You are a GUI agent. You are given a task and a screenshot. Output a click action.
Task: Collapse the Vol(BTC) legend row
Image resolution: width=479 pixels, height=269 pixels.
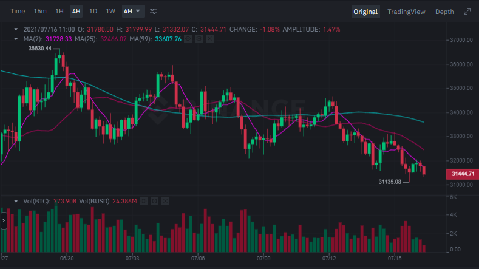[16, 200]
